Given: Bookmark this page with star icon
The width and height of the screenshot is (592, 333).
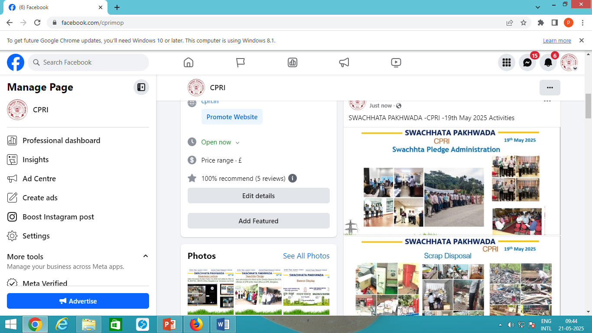Looking at the screenshot, I should click(x=524, y=23).
